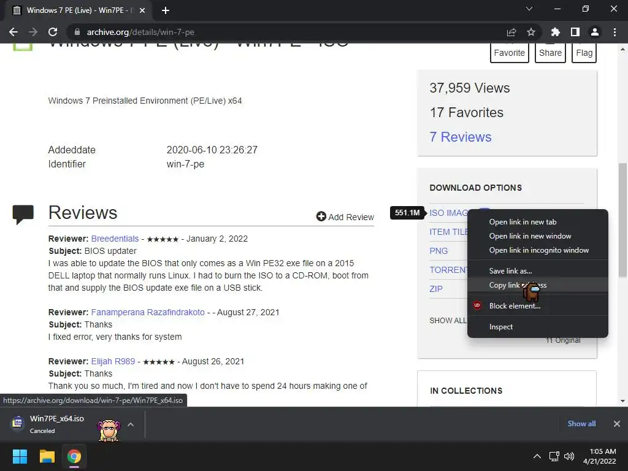The image size is (628, 471).
Task: Click the volume speaker tray icon
Action: pyautogui.click(x=569, y=456)
